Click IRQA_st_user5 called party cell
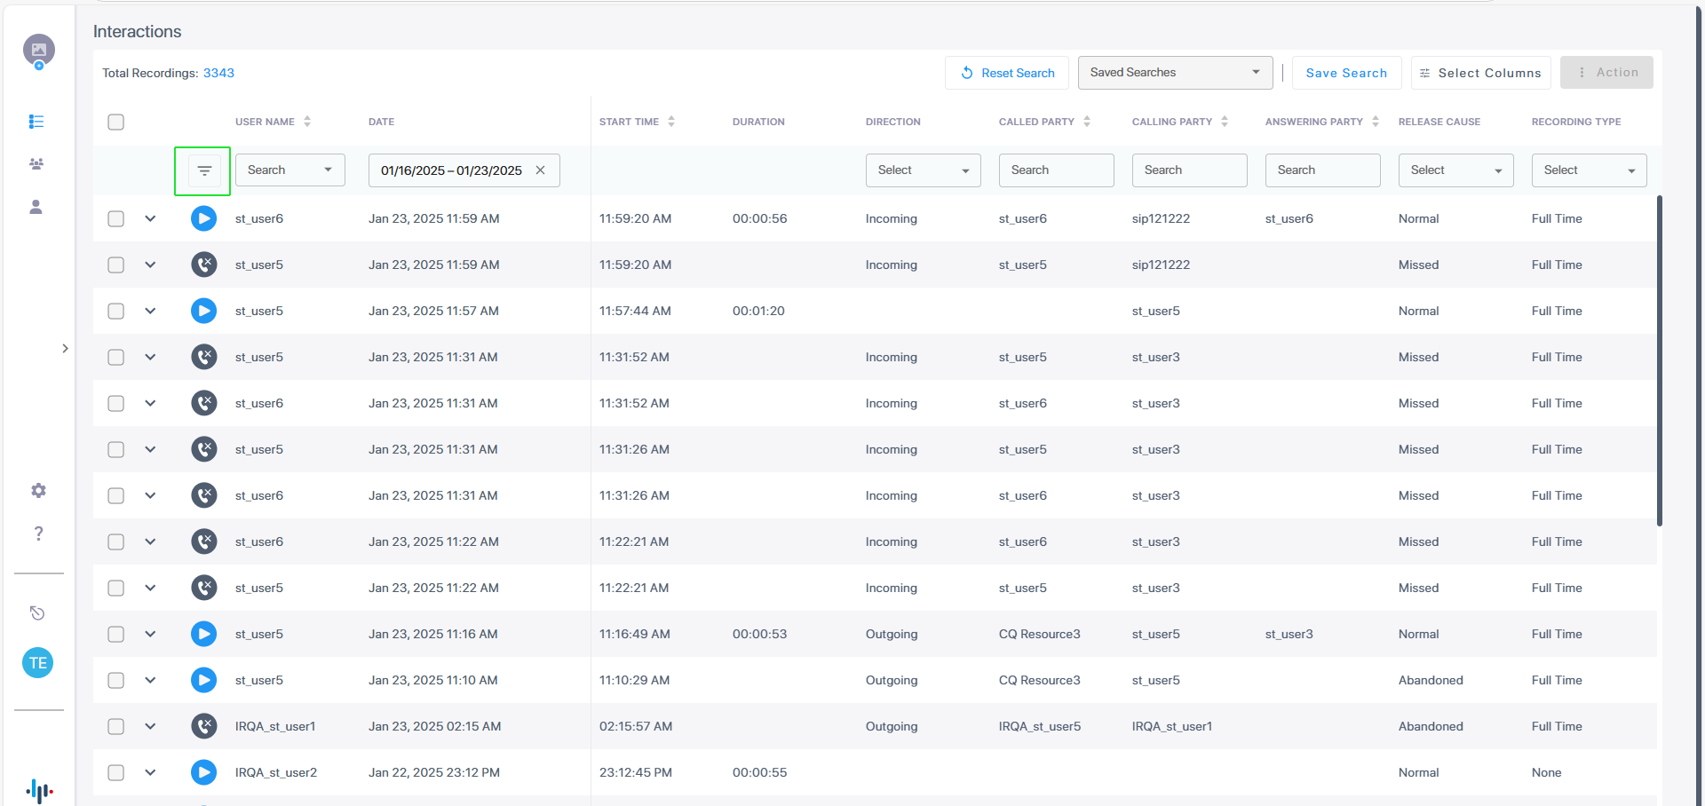The width and height of the screenshot is (1705, 806). click(1040, 726)
